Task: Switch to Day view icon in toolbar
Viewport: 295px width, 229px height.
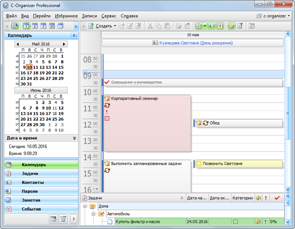Action: coord(26,26)
